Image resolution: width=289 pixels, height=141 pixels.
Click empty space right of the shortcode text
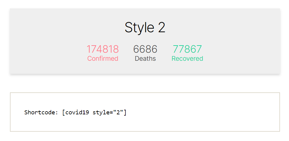(202, 112)
